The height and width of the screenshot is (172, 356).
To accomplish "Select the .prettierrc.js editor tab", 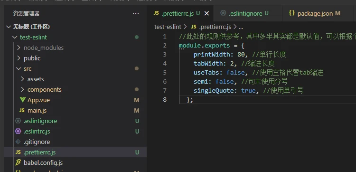I will click(x=180, y=14).
